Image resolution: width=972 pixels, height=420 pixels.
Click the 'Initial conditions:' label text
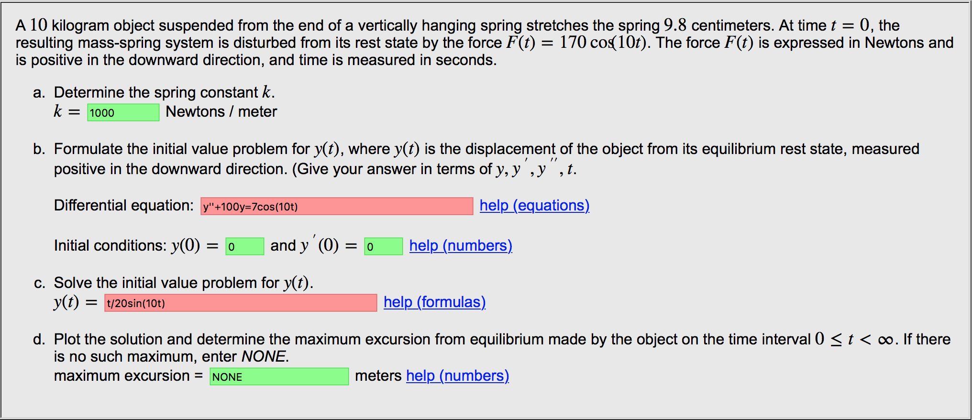(110, 245)
